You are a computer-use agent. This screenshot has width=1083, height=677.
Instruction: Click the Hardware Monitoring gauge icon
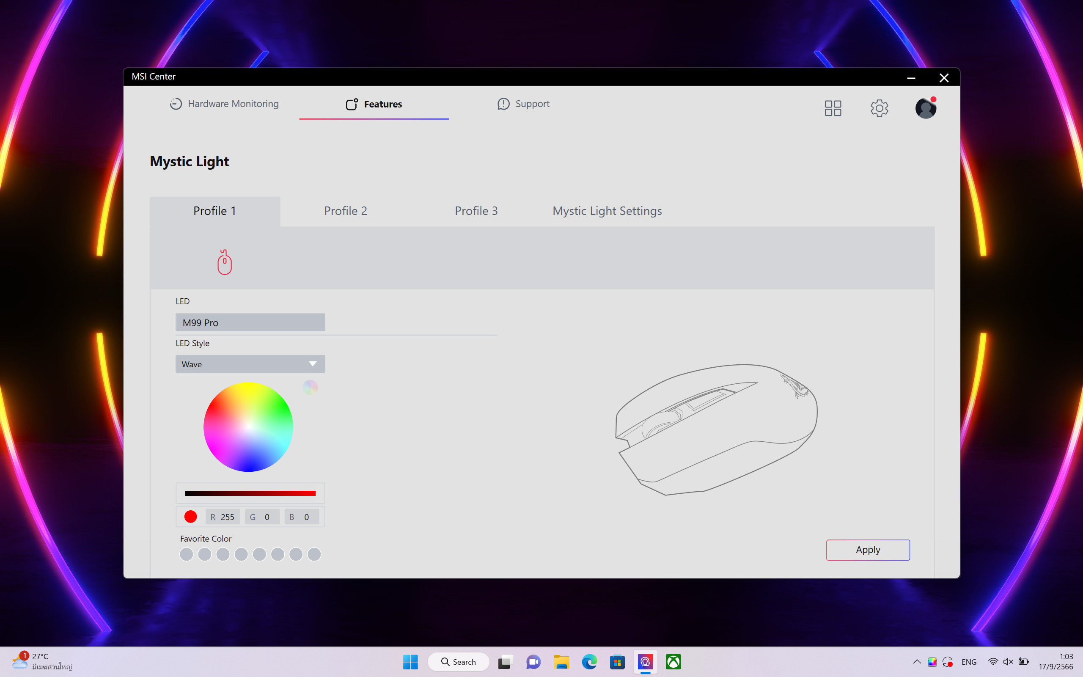click(176, 104)
